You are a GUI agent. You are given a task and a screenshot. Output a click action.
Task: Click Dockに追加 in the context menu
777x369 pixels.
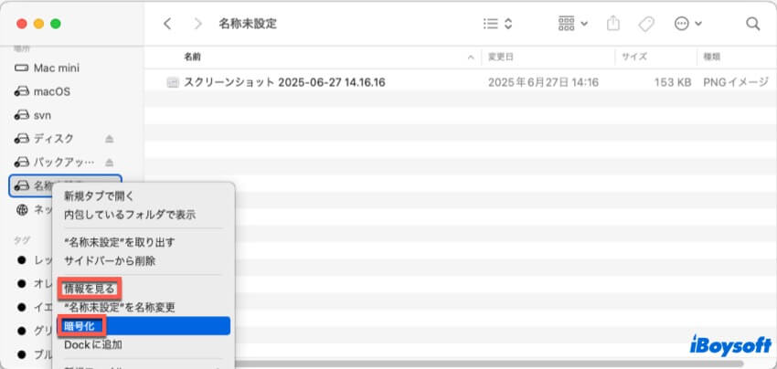92,344
